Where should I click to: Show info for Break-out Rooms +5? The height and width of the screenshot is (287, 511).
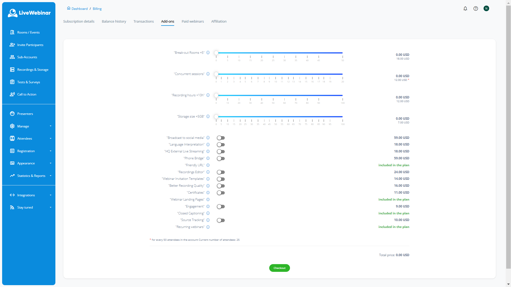point(208,53)
